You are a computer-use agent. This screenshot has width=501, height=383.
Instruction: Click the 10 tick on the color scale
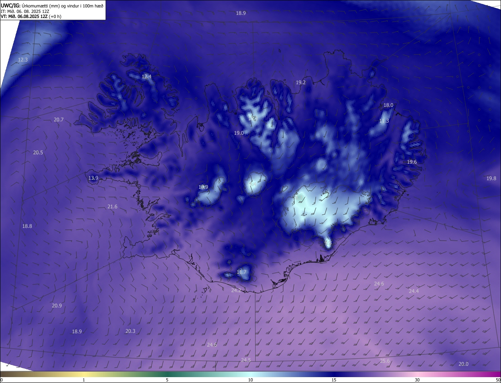250,380
